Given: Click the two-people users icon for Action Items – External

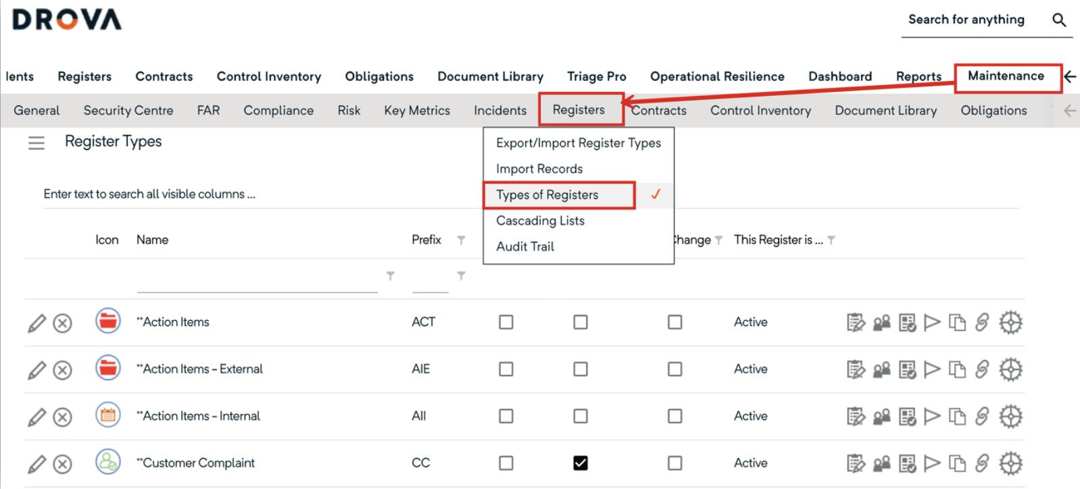Looking at the screenshot, I should pyautogui.click(x=881, y=369).
